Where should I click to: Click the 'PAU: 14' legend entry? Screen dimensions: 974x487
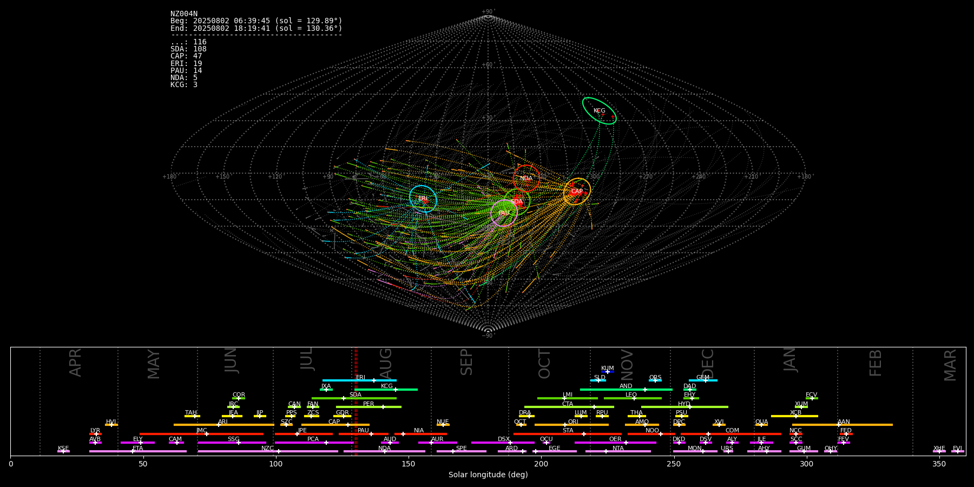click(186, 71)
